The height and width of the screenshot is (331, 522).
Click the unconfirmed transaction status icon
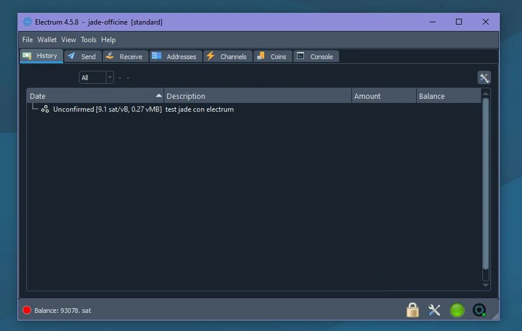pyautogui.click(x=45, y=109)
